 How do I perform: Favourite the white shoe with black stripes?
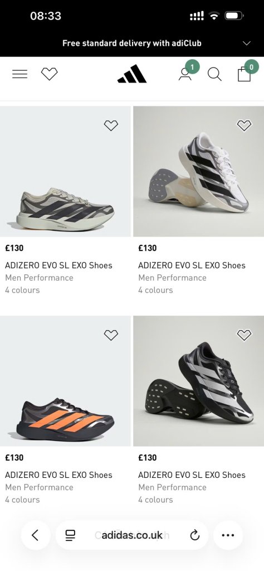244,125
